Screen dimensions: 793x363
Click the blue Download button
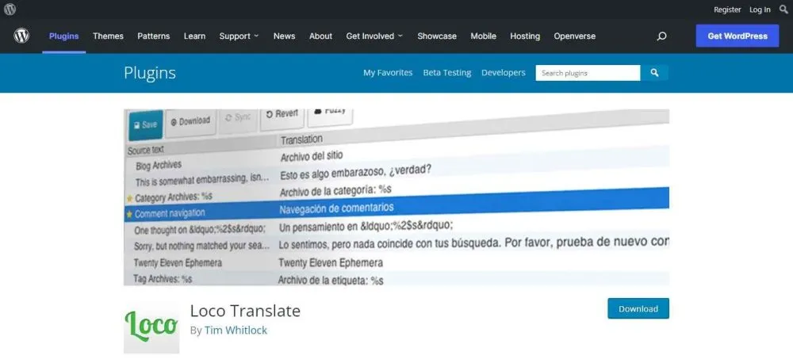(638, 309)
